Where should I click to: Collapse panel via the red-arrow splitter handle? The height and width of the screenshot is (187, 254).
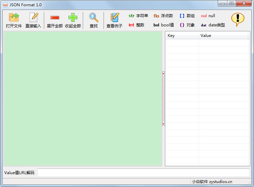pyautogui.click(x=163, y=98)
